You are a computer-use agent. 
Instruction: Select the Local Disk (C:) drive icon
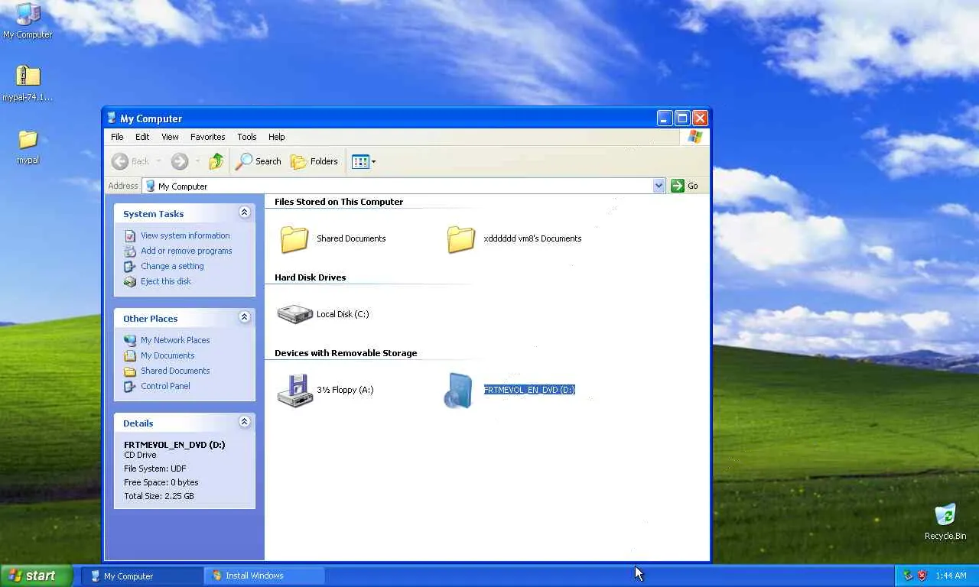(x=294, y=314)
